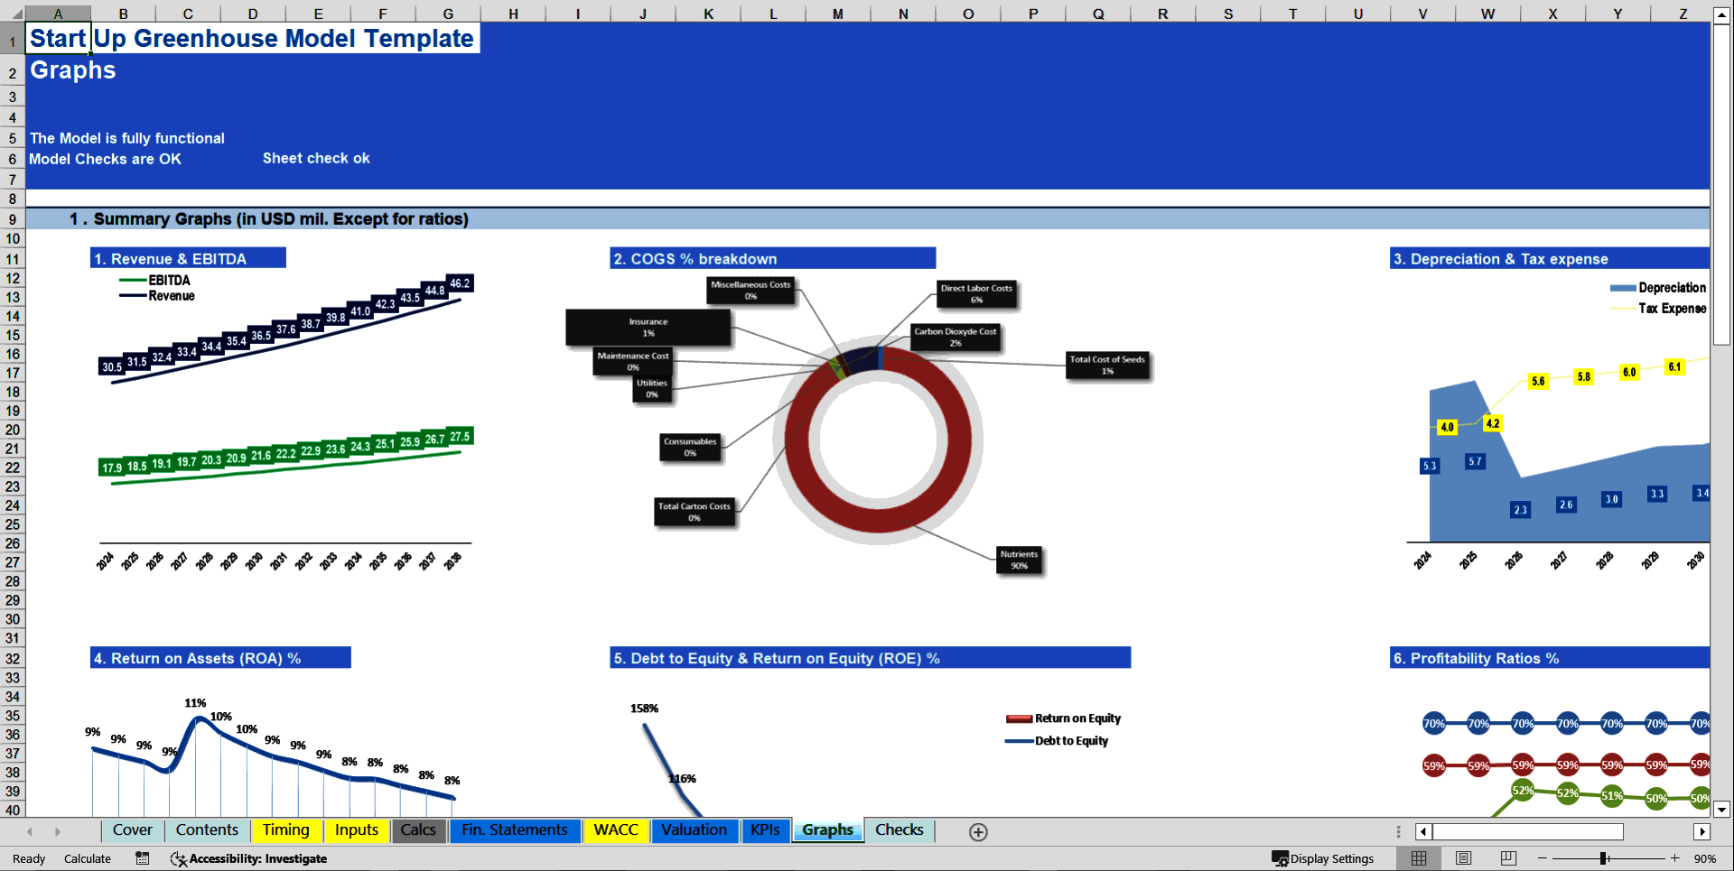Select the 'Nutrients 90%' data label
This screenshot has width=1734, height=871.
[1020, 560]
